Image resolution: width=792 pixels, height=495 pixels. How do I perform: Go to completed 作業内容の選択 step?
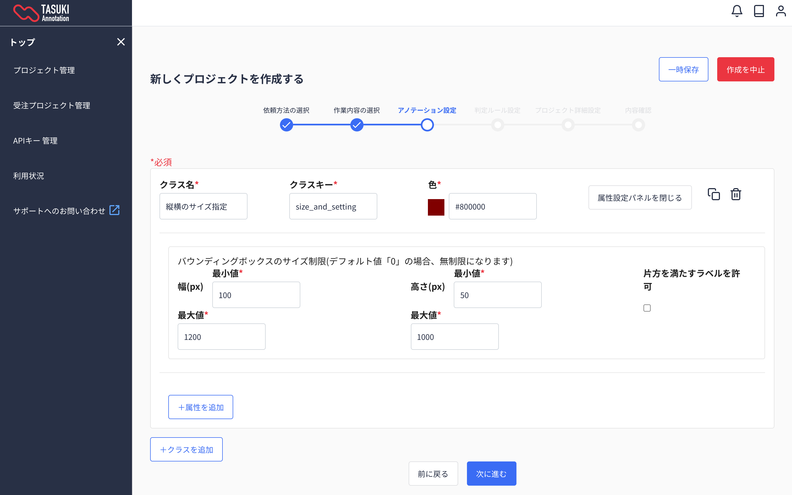coord(357,125)
